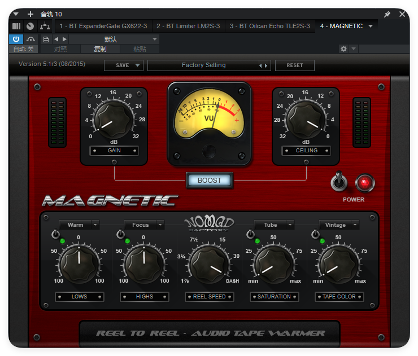Open the Vintage dropdown
This screenshot has width=418, height=356.
coord(339,225)
